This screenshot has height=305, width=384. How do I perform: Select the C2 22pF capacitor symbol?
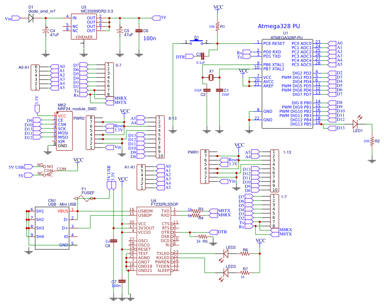[207, 90]
